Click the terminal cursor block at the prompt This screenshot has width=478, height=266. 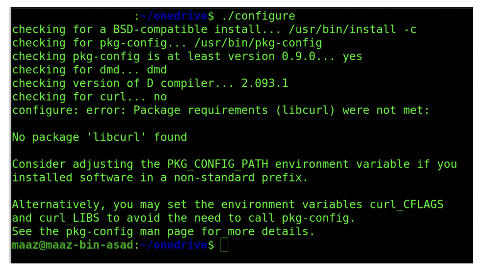[x=224, y=245]
